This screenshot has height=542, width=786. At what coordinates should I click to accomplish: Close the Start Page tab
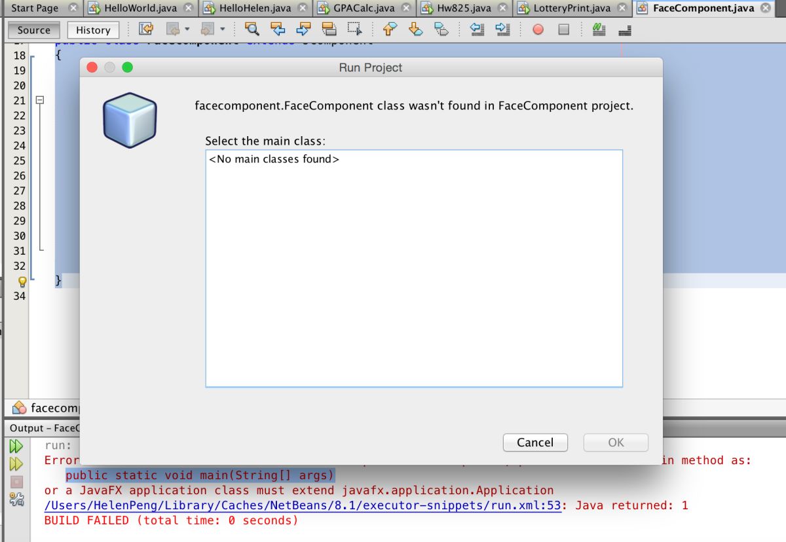point(73,9)
